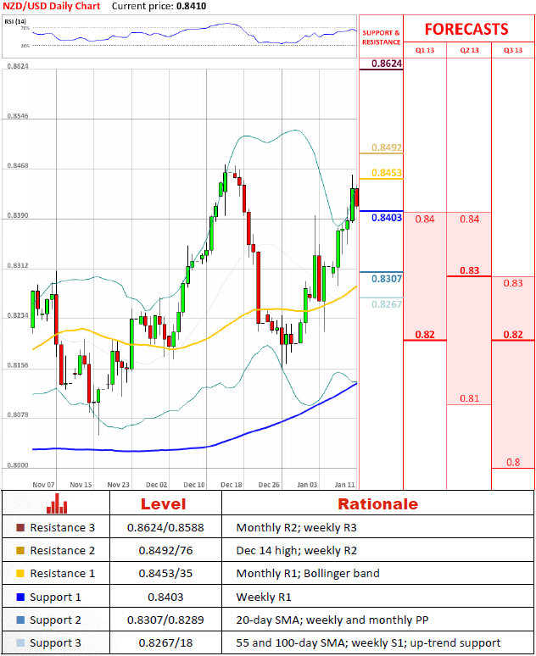Click the Rationale column header

pos(377,503)
